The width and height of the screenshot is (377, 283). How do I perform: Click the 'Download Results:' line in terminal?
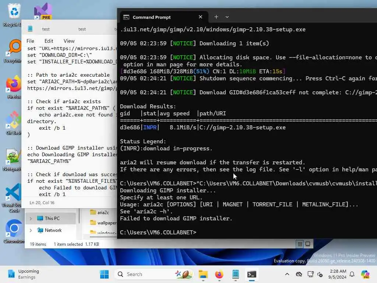(148, 106)
